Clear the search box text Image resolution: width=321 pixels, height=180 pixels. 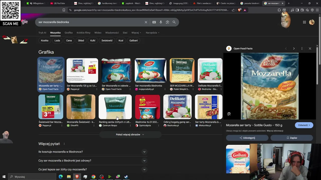[146, 22]
